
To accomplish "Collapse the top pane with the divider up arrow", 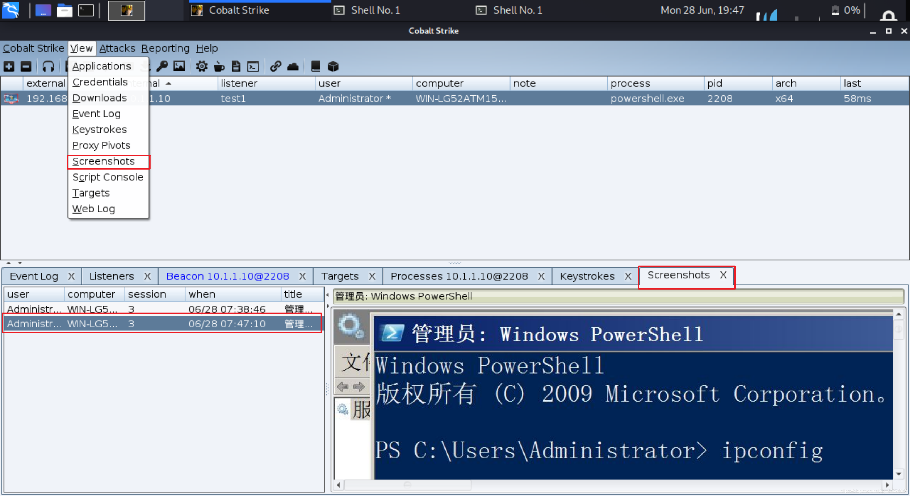I will pyautogui.click(x=9, y=263).
